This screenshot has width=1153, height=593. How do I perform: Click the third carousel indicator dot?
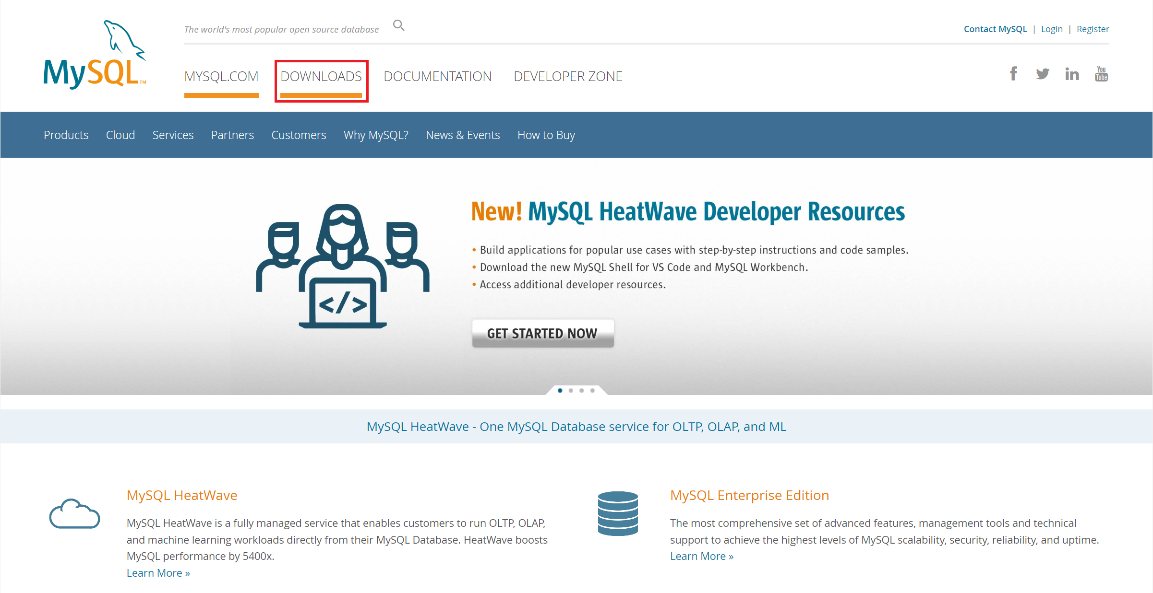point(581,391)
